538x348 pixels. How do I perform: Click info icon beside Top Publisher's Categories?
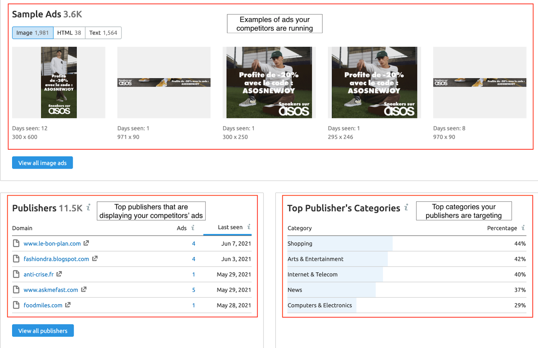[x=406, y=207]
